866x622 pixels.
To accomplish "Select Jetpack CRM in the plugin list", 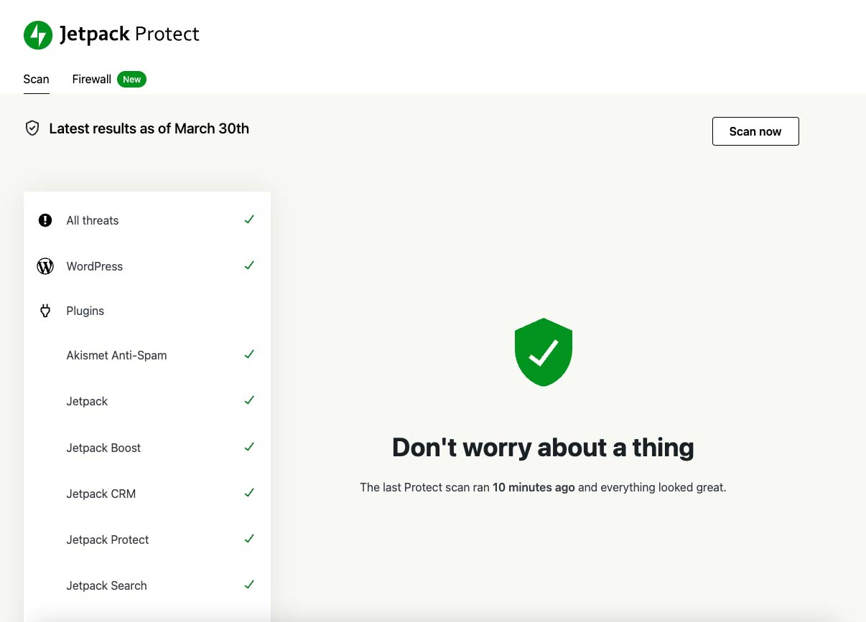I will click(101, 494).
